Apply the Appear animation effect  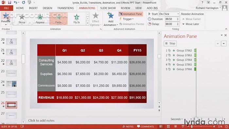point(40,19)
